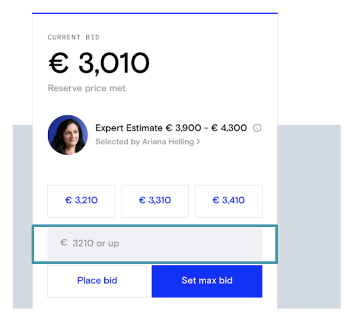Click the CURRENT BID heading
The height and width of the screenshot is (315, 351).
[x=74, y=37]
